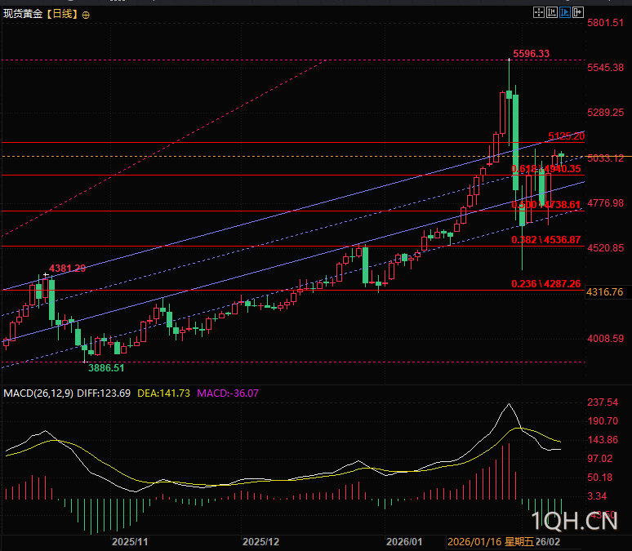
Task: Toggle the blue highlighted axis play icon
Action: 565,12
